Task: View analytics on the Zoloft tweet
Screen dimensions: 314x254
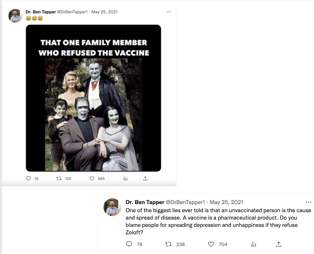Action: [x=254, y=245]
